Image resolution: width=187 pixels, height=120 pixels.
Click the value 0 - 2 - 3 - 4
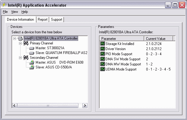tap(154, 54)
